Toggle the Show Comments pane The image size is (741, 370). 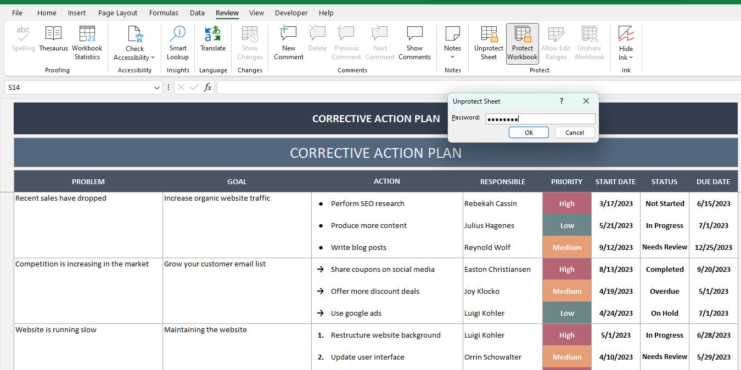tap(414, 43)
